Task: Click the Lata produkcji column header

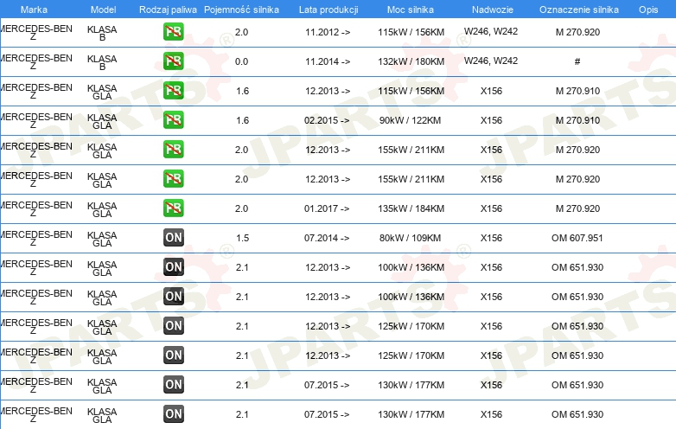Action: point(328,10)
